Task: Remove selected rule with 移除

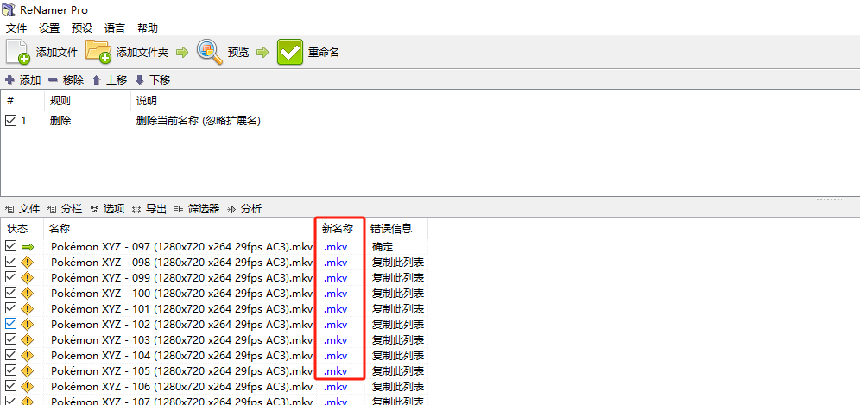Action: pos(66,80)
